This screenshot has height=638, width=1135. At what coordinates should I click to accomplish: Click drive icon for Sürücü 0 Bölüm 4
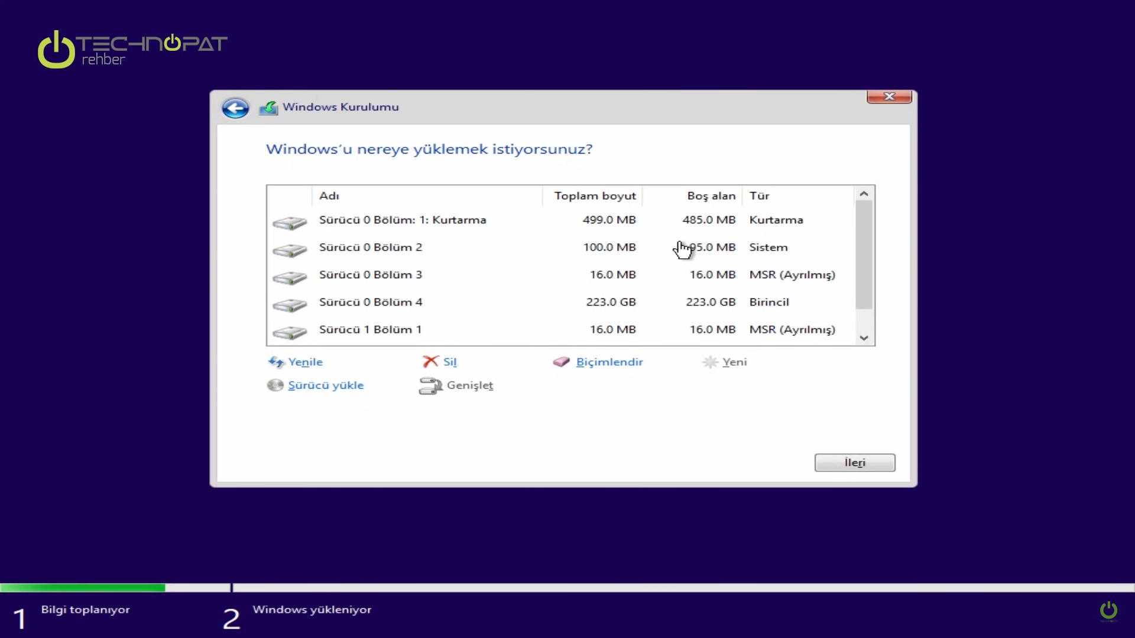pyautogui.click(x=290, y=305)
